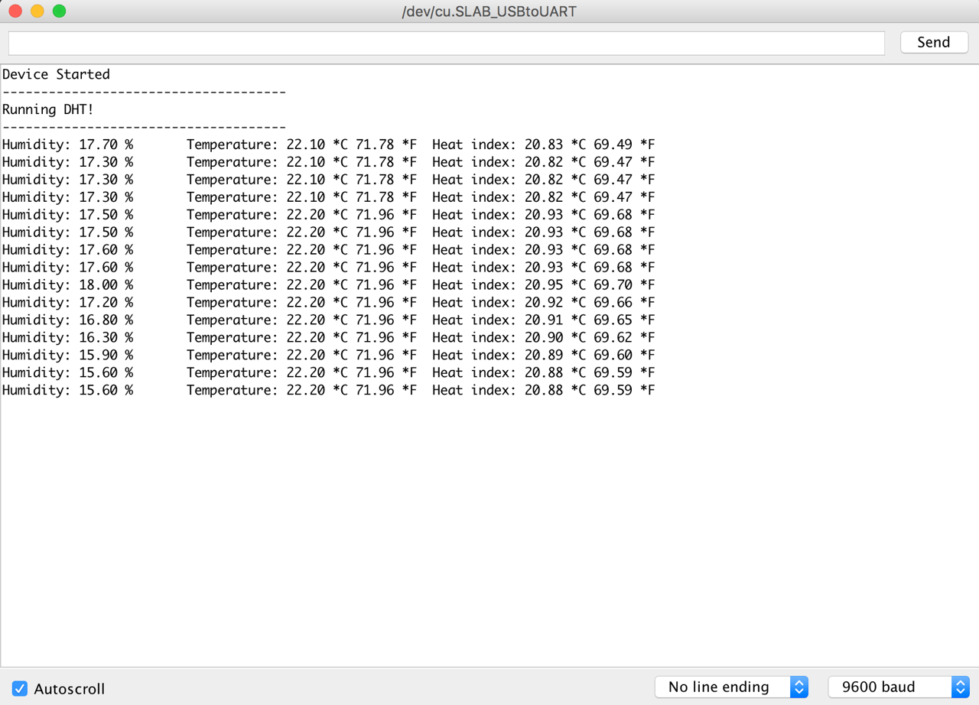Click the /dev/cu.SLAB_USBtoUART window title

click(489, 11)
